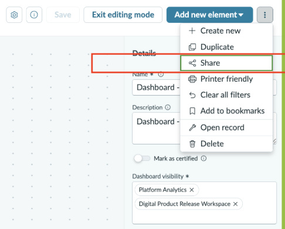Click info icon next to Name label
Screen dimensions: 285x229
(x=161, y=75)
